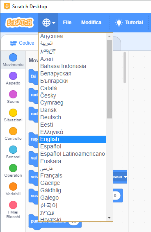
Task: Select the Sensori light-blue category circle
Action: pos(13,150)
